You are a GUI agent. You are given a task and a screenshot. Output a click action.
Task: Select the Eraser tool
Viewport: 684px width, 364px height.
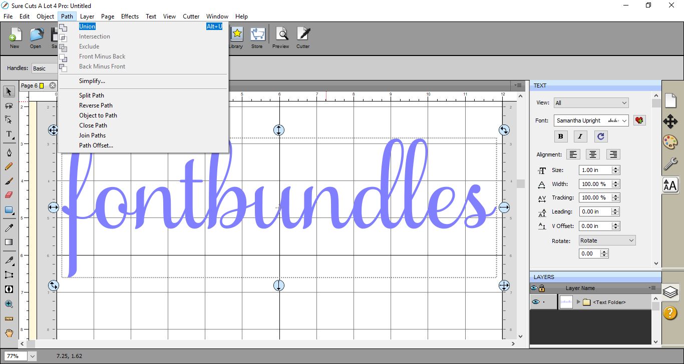pyautogui.click(x=9, y=195)
